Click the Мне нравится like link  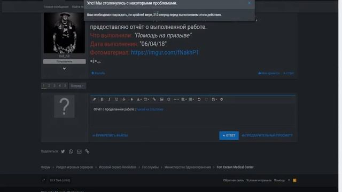point(269,73)
